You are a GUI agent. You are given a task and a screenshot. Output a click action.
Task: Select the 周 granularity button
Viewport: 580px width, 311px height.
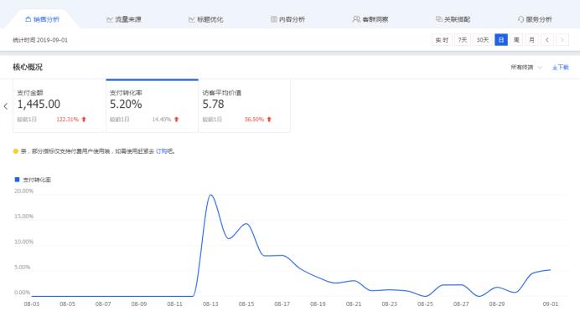tap(516, 40)
